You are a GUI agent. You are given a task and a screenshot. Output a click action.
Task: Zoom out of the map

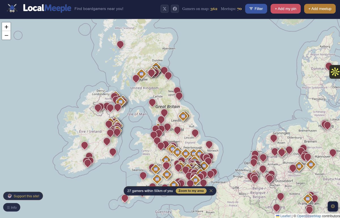coord(6,35)
